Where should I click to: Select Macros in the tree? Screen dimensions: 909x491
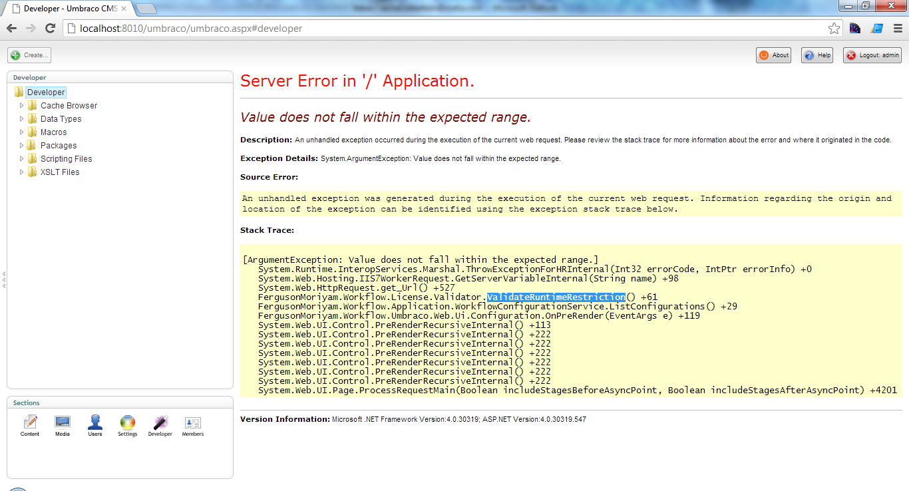53,132
